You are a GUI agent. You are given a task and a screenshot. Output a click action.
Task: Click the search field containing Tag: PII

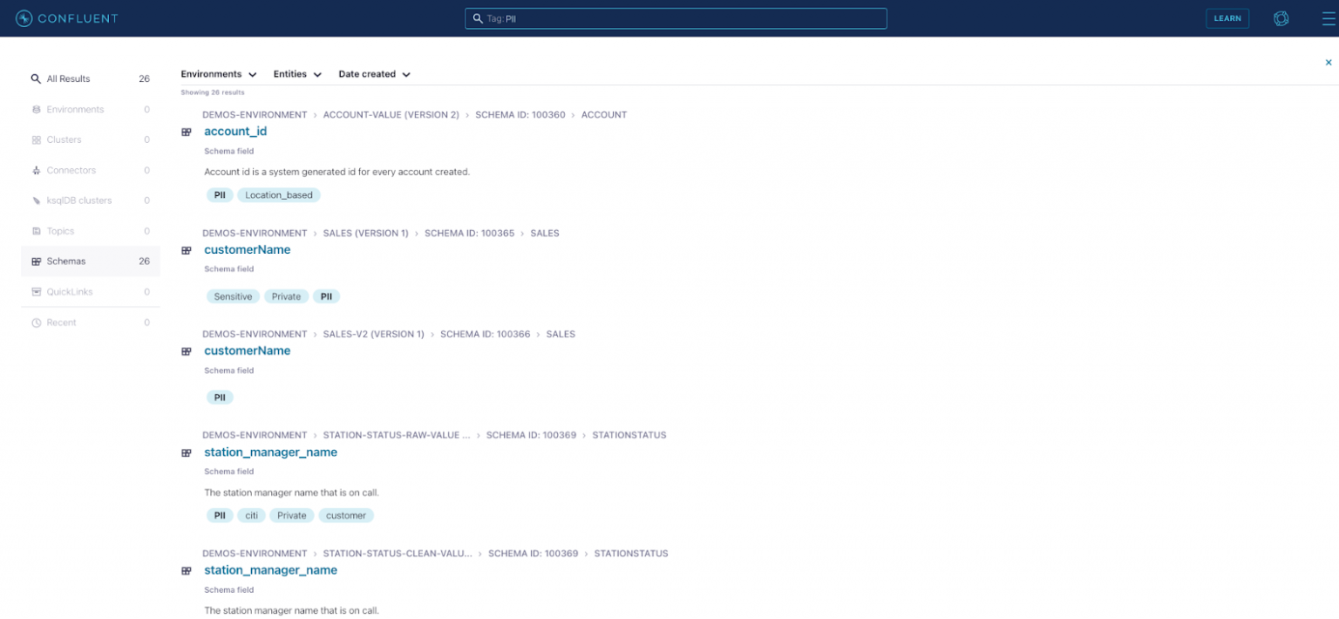pyautogui.click(x=676, y=18)
